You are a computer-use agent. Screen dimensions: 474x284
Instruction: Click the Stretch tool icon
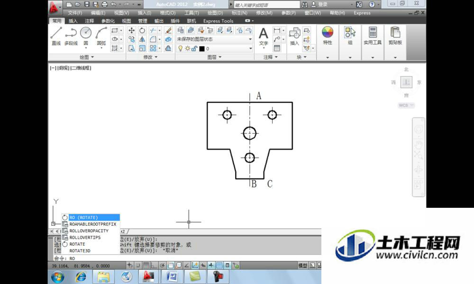pos(131,48)
